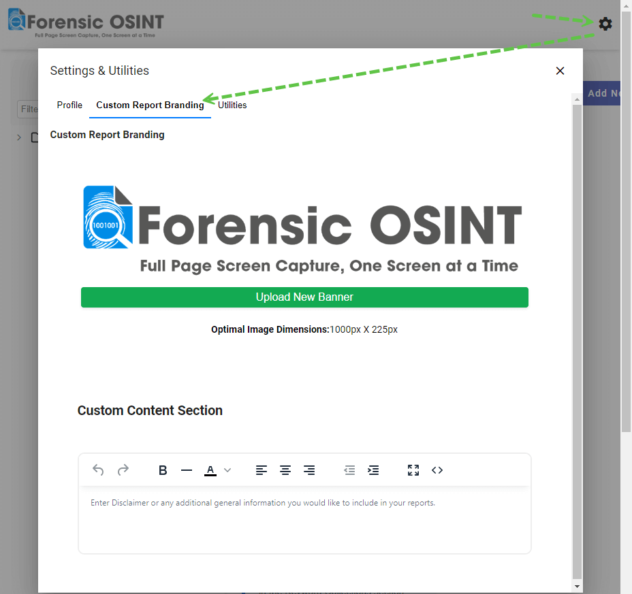Screen dimensions: 632x594
Task: Insert a horizontal line
Action: pyautogui.click(x=186, y=470)
